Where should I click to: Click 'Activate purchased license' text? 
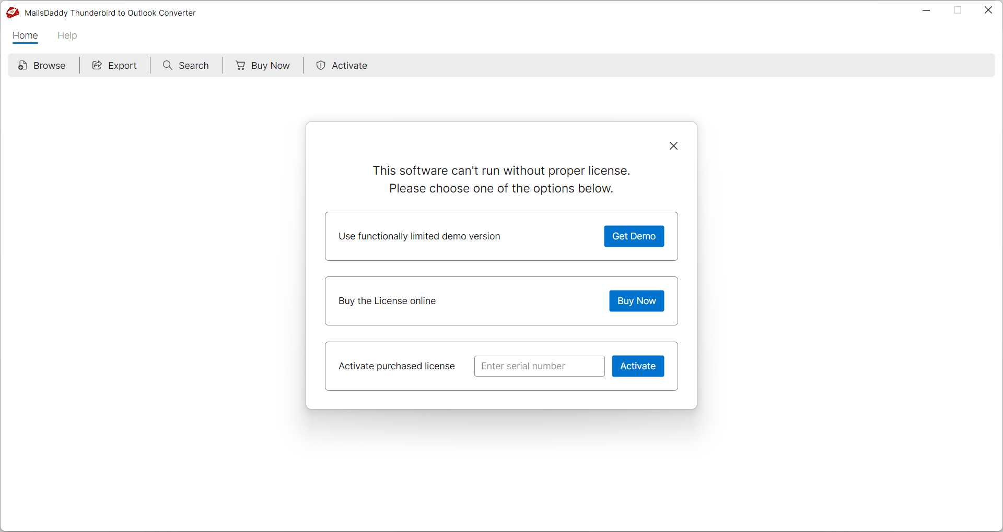pos(396,366)
